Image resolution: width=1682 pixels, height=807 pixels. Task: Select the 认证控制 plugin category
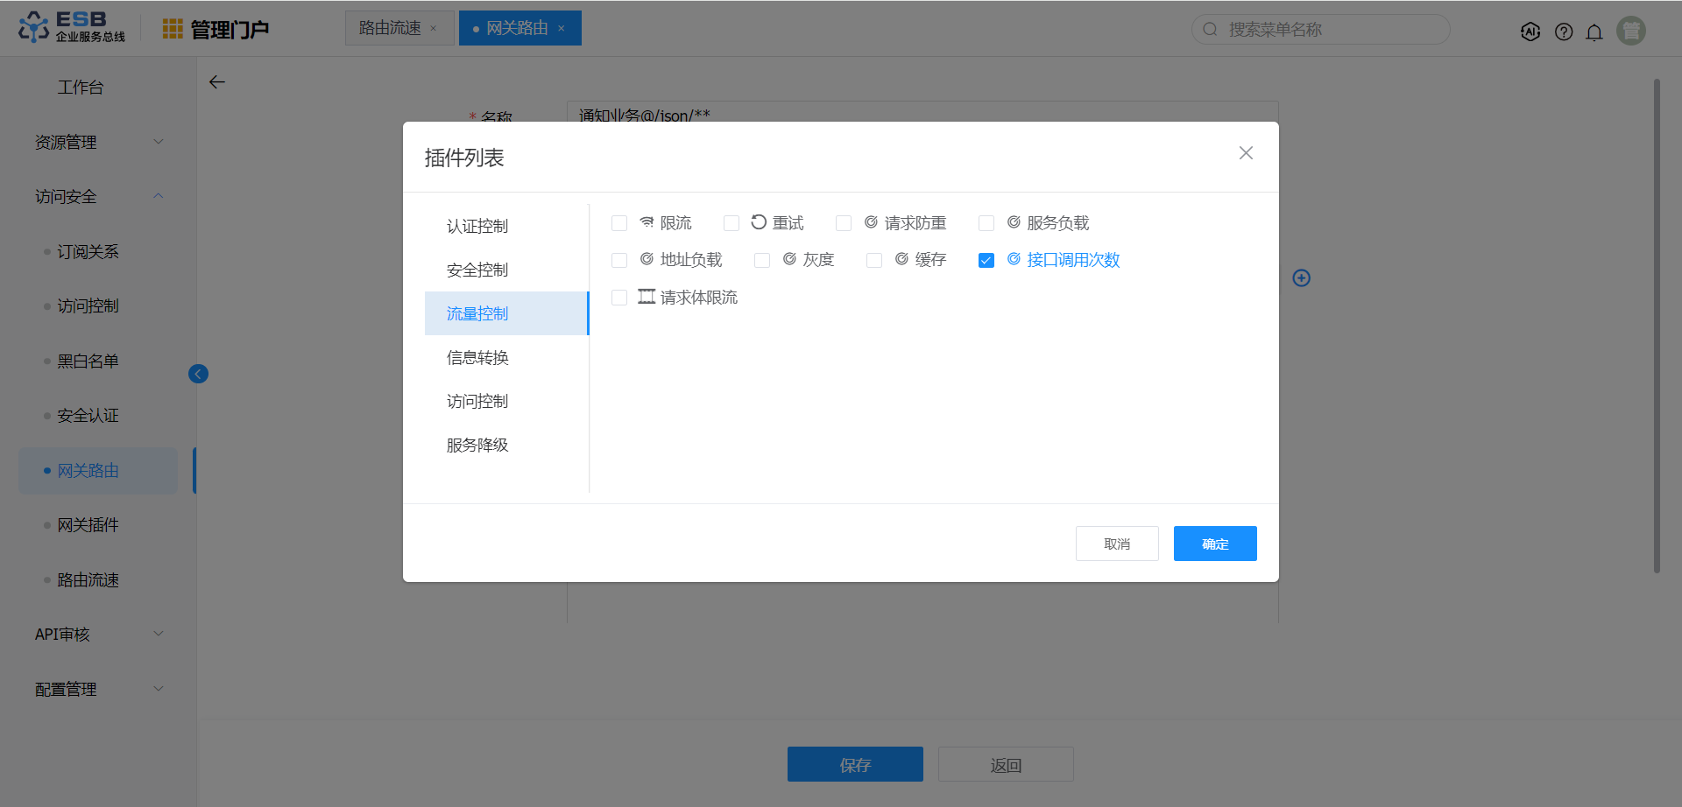[477, 226]
